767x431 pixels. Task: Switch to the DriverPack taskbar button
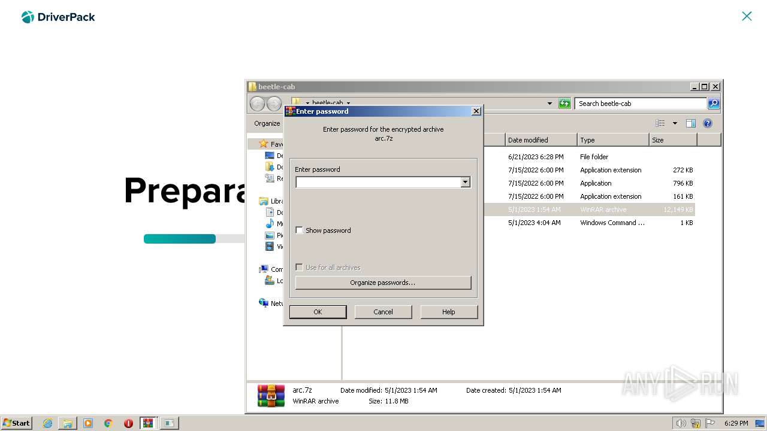(169, 423)
